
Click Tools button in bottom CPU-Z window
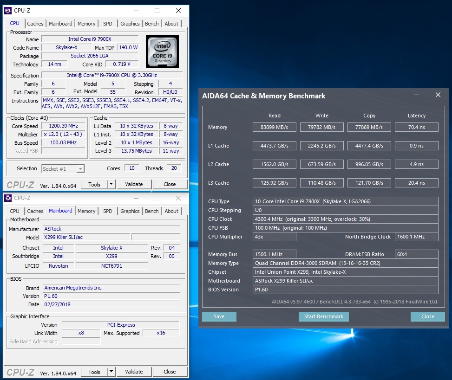click(94, 372)
